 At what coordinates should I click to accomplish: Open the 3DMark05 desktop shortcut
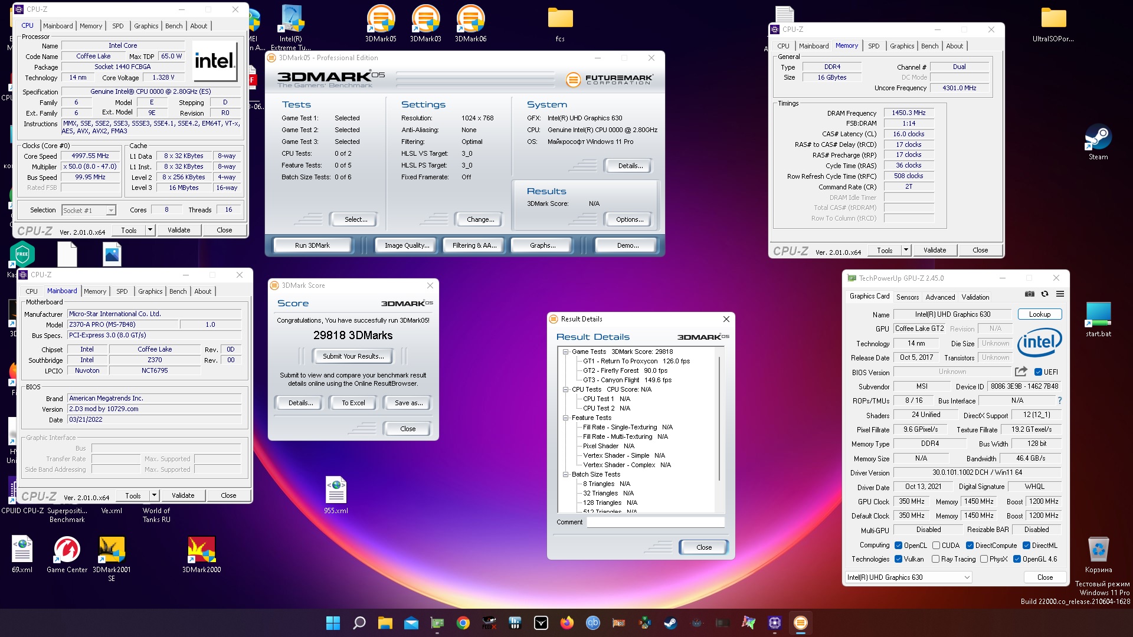[x=381, y=24]
